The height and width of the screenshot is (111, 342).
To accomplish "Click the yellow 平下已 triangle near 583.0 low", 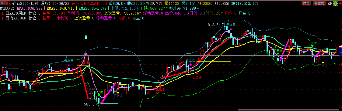I will pyautogui.click(x=118, y=92).
